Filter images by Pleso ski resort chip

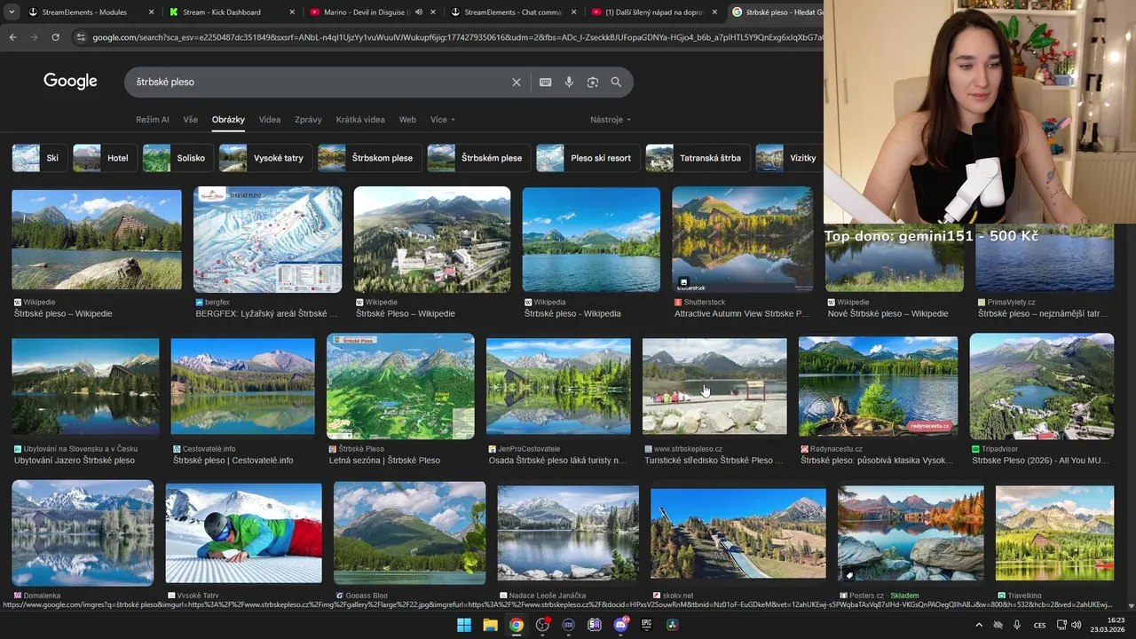588,158
